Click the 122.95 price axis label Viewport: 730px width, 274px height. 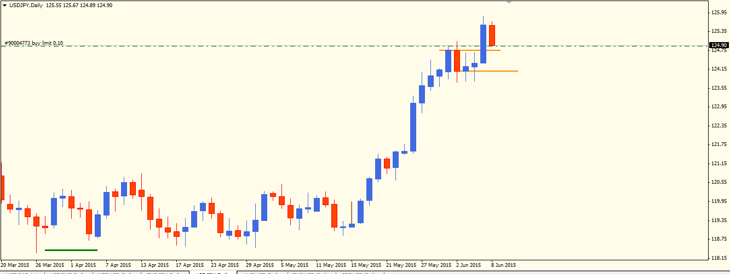[x=718, y=107]
